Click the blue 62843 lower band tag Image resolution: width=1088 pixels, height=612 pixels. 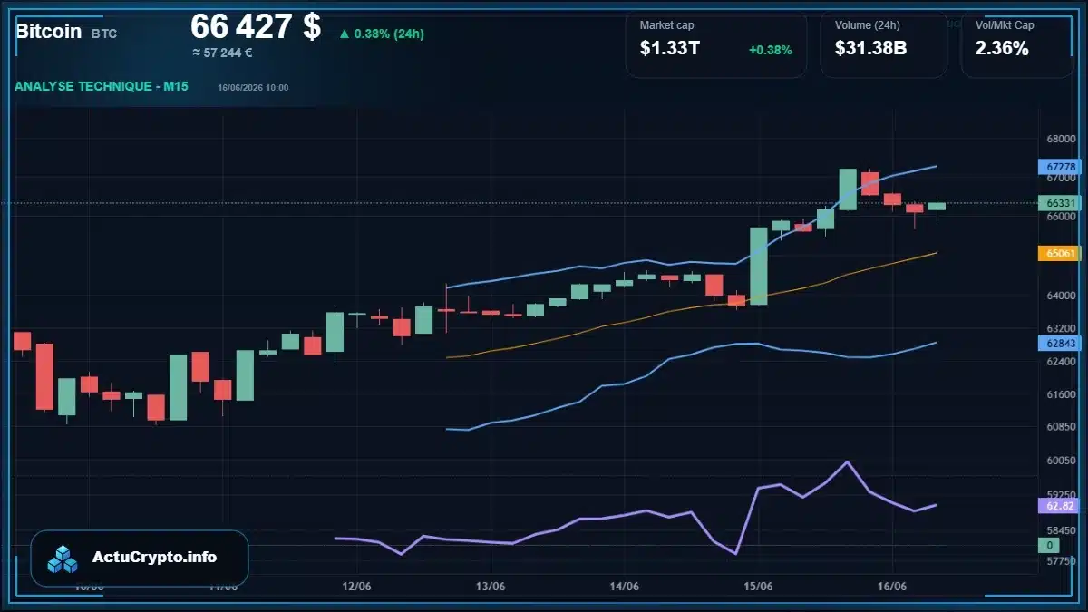click(x=1060, y=343)
